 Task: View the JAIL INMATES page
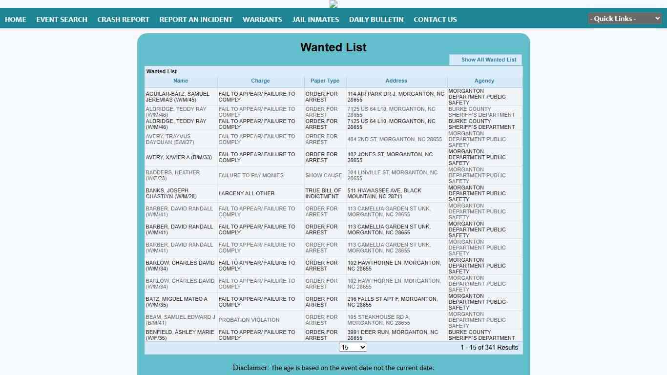pos(315,20)
